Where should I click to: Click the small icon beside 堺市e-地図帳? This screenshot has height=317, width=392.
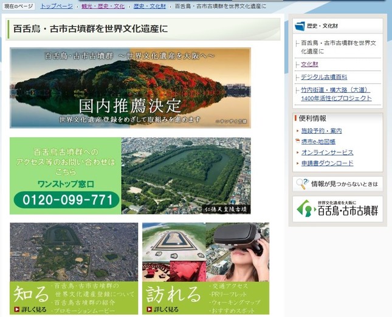pos(298,141)
